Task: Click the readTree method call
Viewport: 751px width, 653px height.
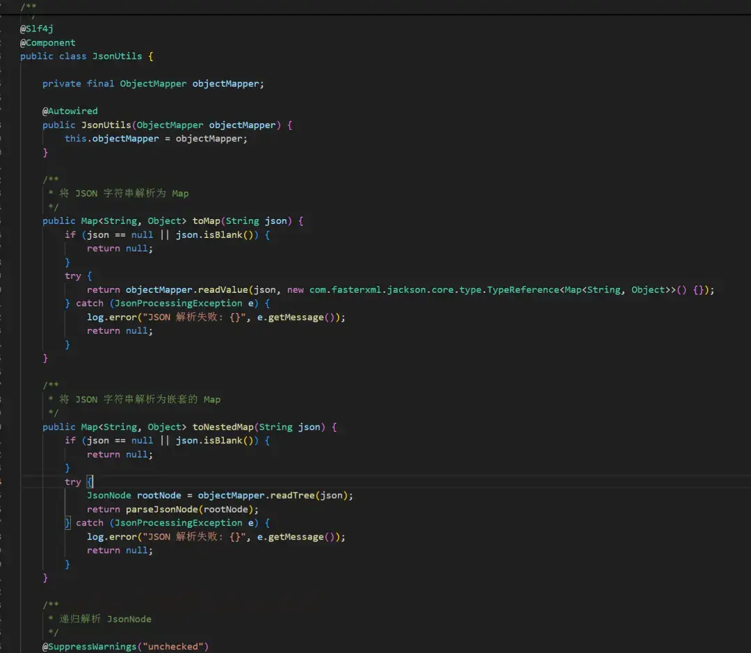Action: [293, 495]
